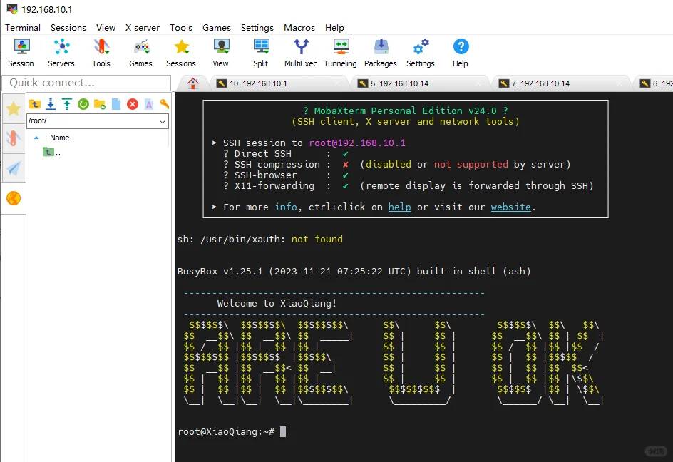This screenshot has height=462, width=673.
Task: Click the purple A rename icon in SFTP toolbar
Action: click(149, 104)
